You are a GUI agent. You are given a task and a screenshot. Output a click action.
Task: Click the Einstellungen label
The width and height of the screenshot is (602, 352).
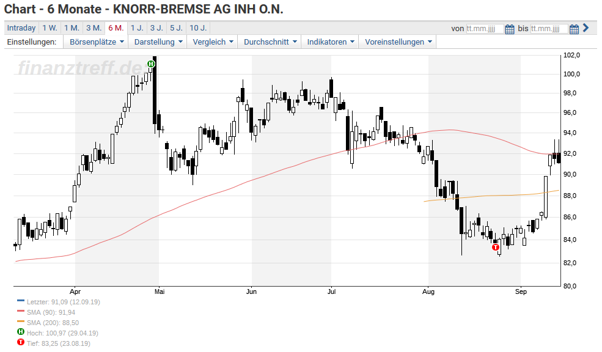32,42
